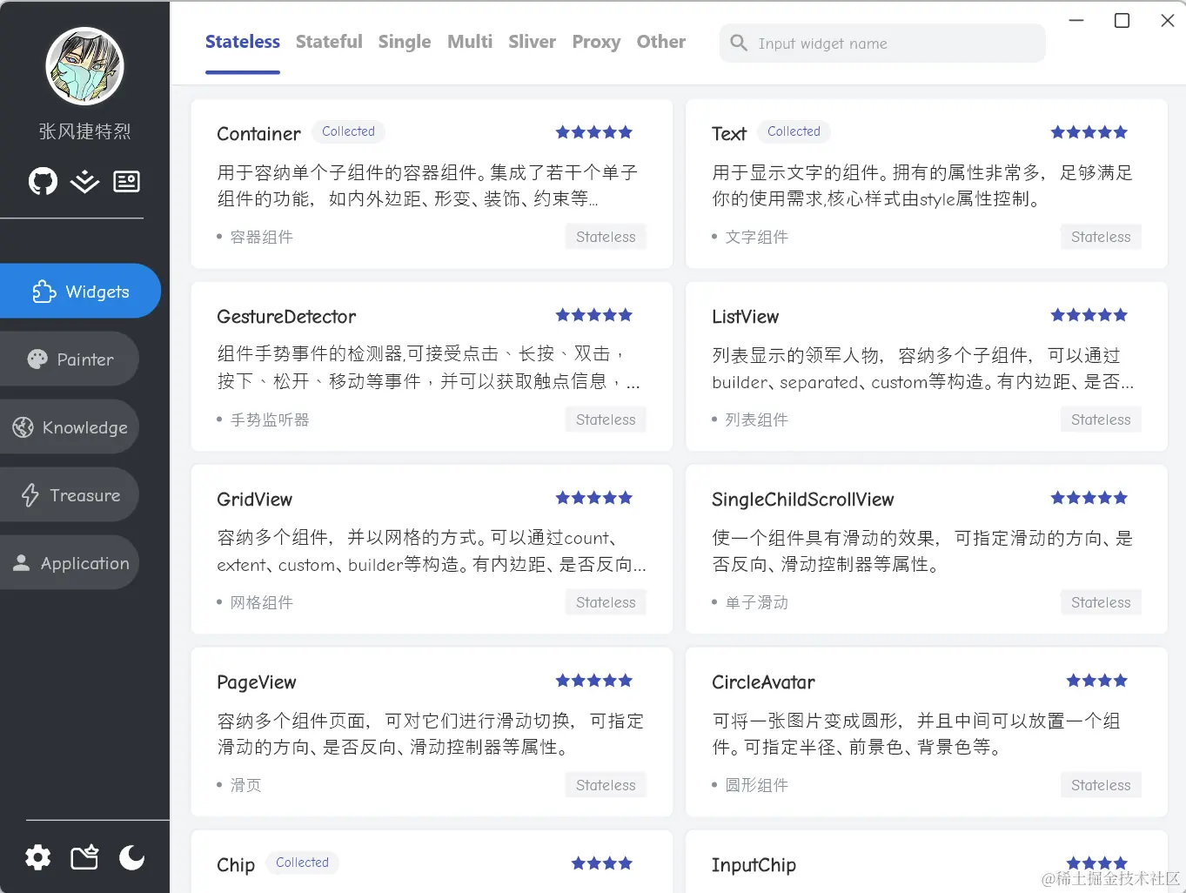
Task: Switch to the Sliver tab
Action: tap(532, 41)
